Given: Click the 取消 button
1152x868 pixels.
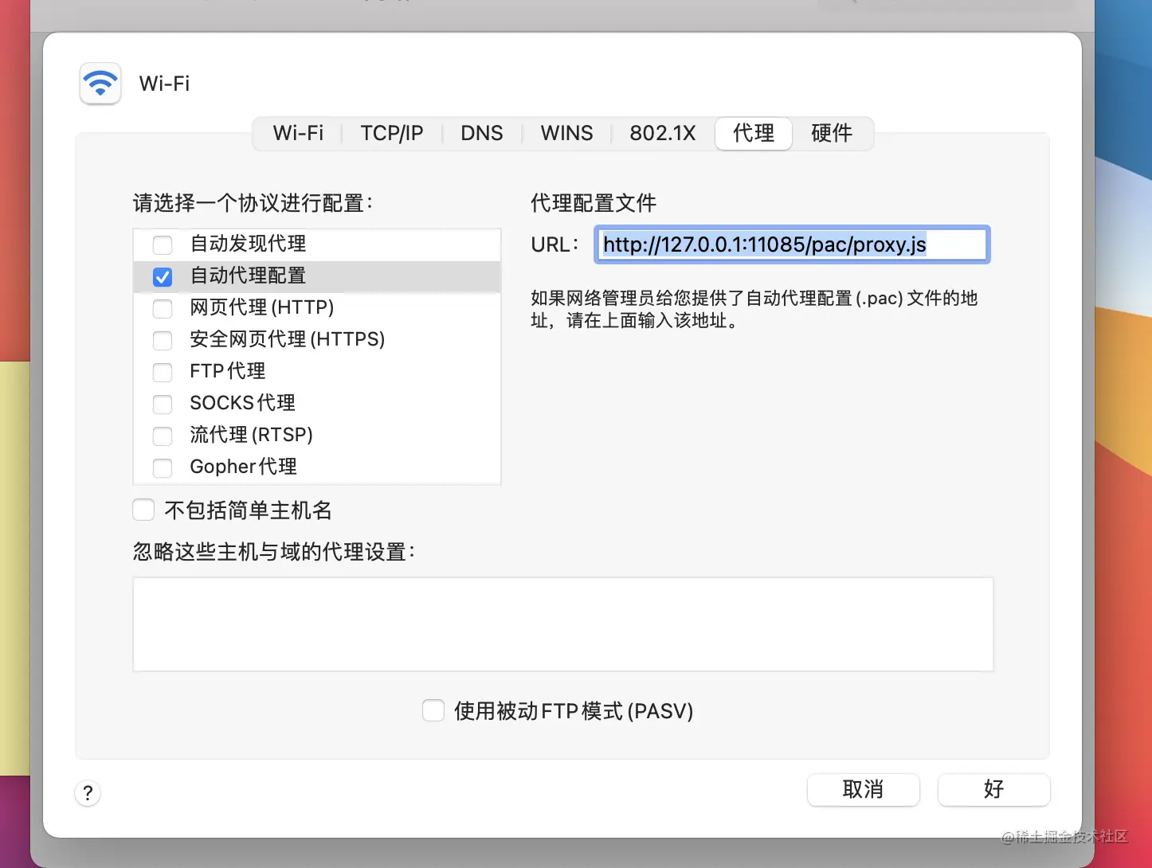Looking at the screenshot, I should [864, 789].
